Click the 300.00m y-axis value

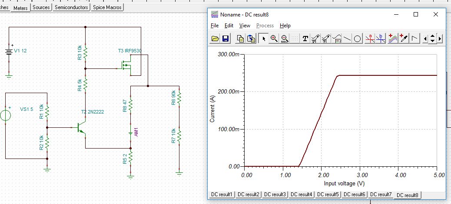tap(229, 54)
